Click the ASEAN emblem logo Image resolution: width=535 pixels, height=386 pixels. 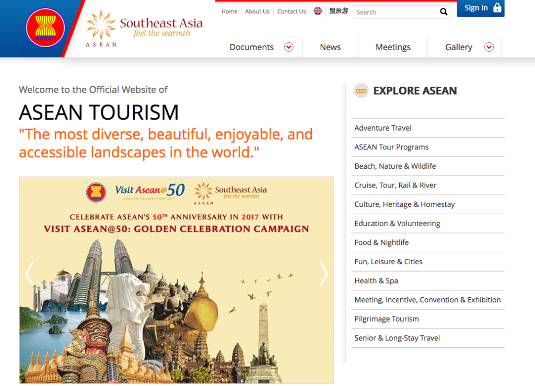pyautogui.click(x=45, y=28)
